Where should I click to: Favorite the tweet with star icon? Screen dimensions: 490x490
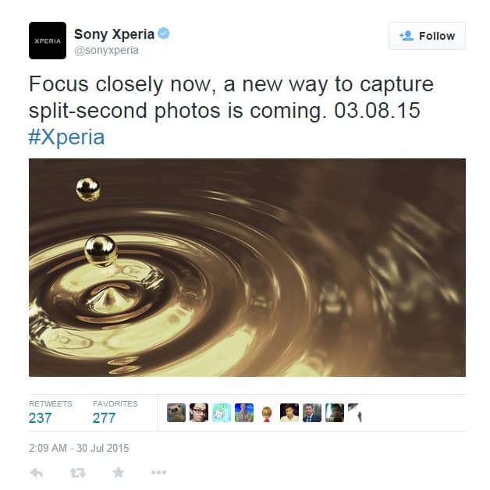pyautogui.click(x=118, y=472)
